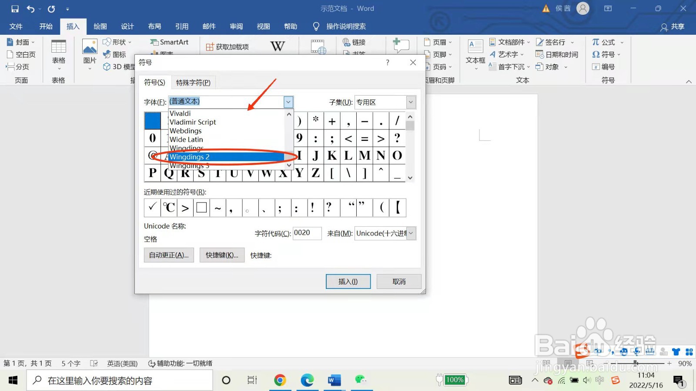Image resolution: width=696 pixels, height=391 pixels.
Task: Switch to the Special Characters (特殊字符) tab
Action: (x=193, y=82)
